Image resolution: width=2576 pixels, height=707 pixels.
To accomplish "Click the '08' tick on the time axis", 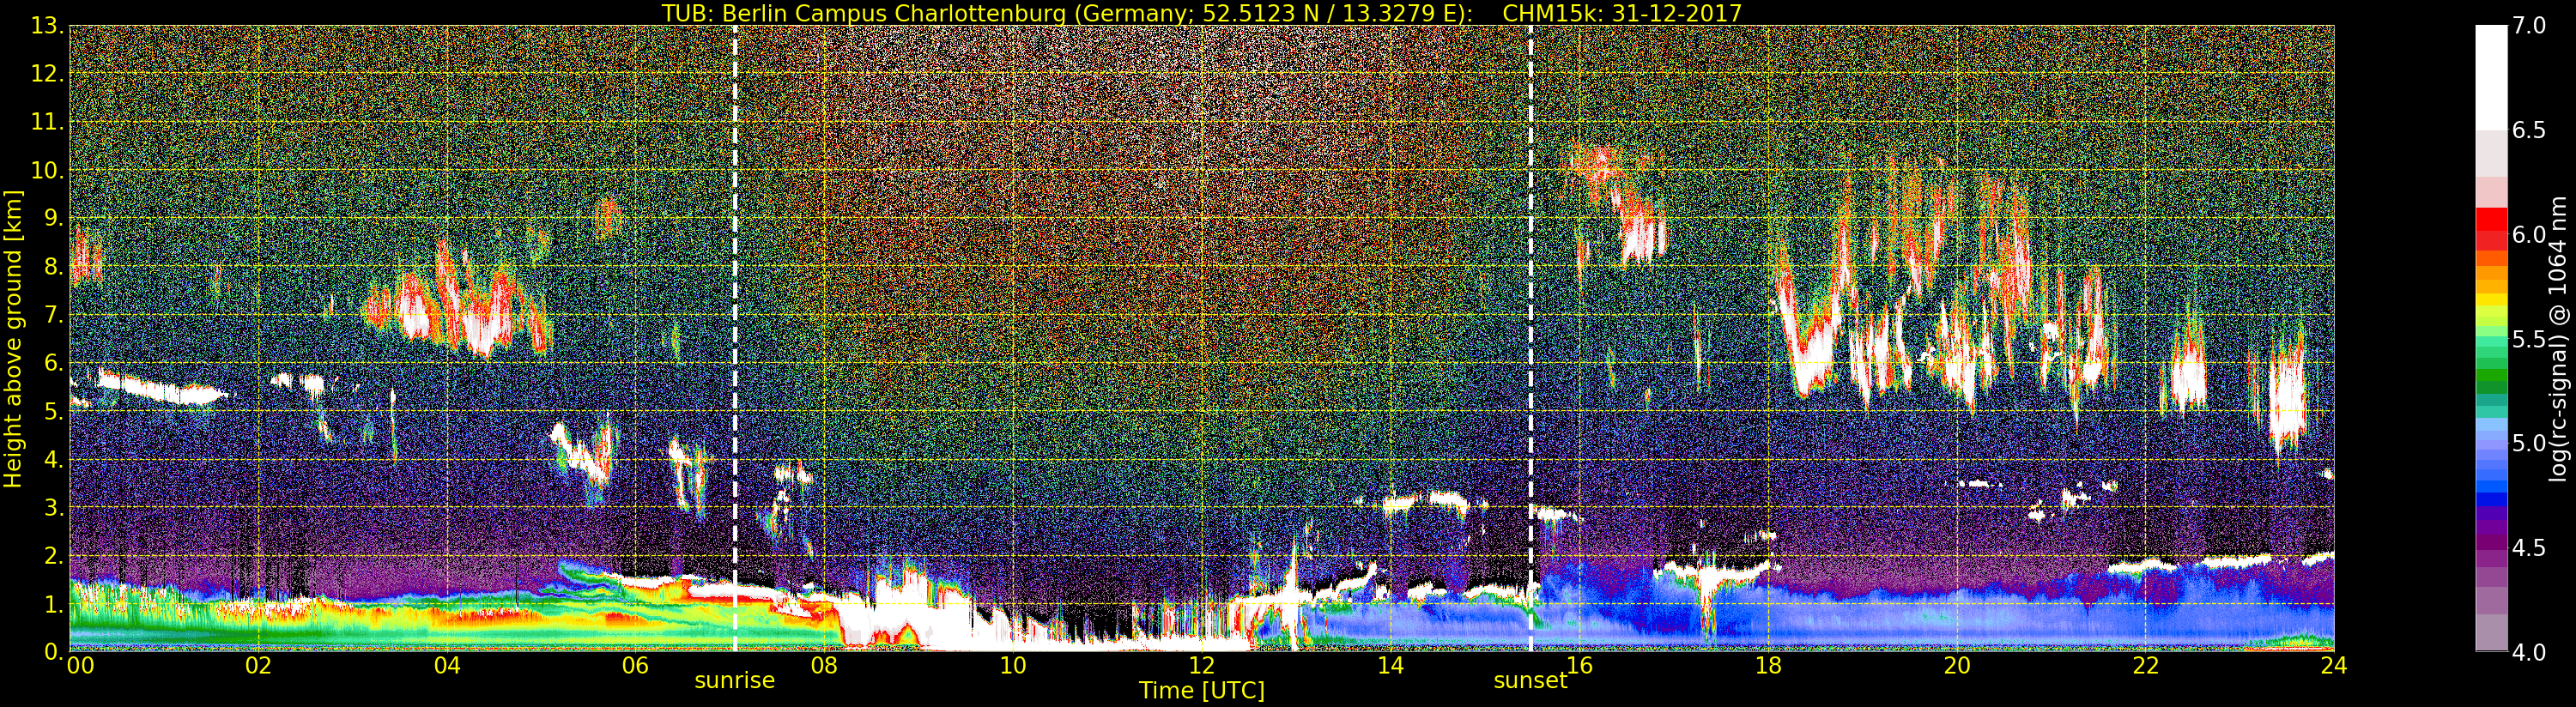I will pos(824,665).
